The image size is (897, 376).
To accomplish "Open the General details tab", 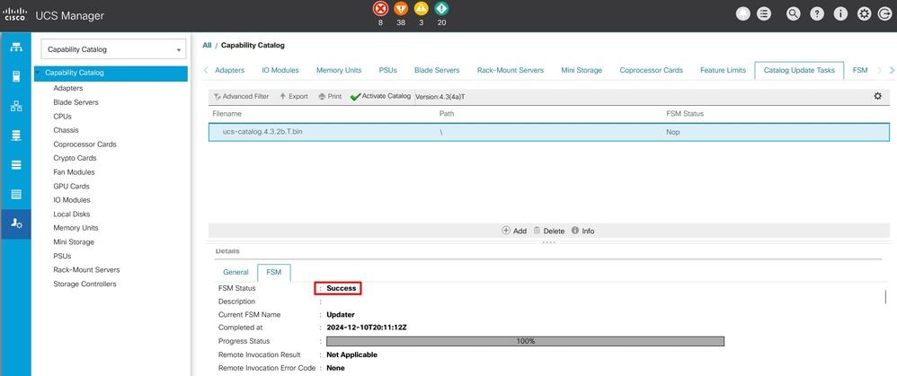I will [235, 273].
